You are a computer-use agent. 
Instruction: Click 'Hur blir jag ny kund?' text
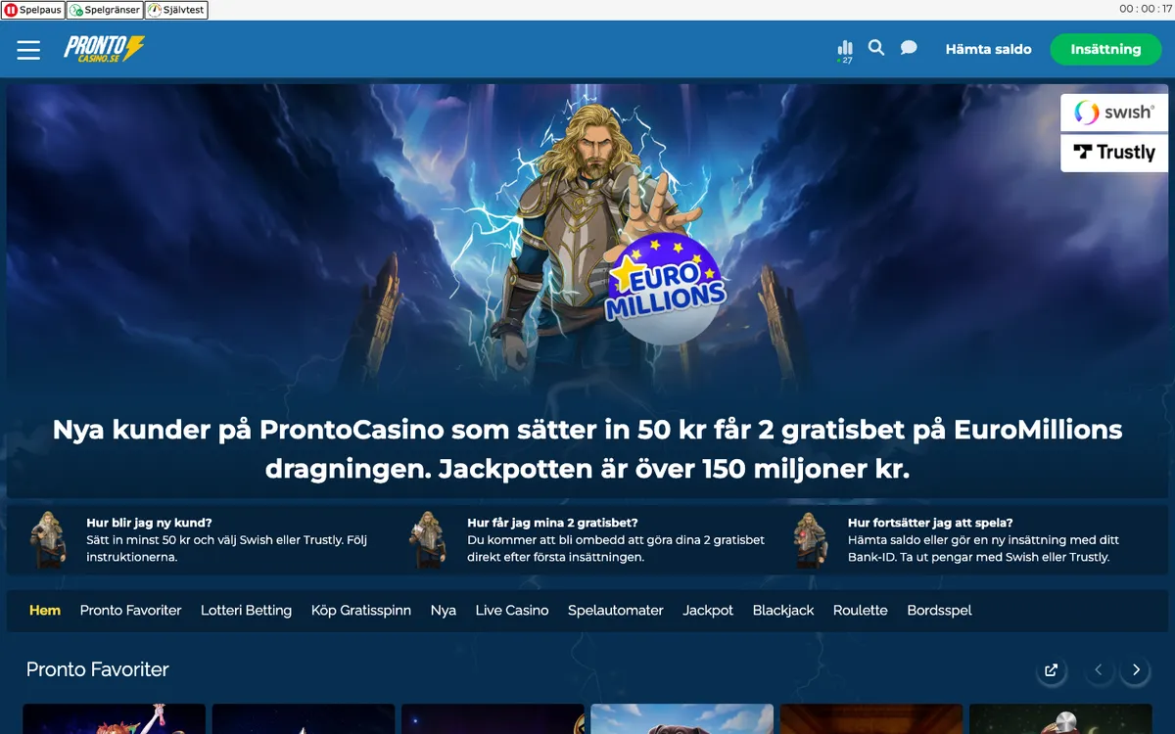coord(149,523)
